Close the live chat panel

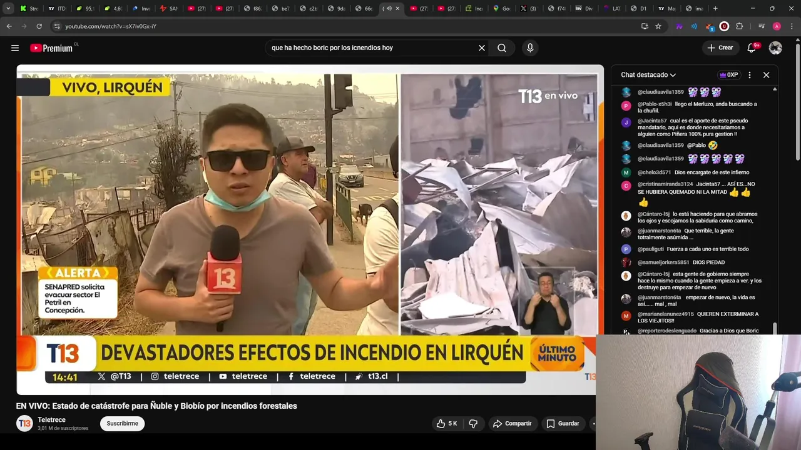point(766,75)
